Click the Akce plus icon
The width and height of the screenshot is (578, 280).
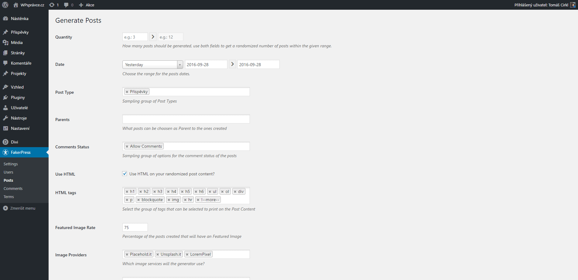81,5
